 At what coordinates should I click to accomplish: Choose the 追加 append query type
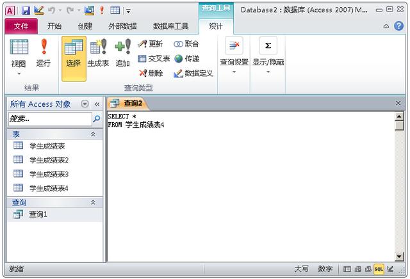(123, 54)
